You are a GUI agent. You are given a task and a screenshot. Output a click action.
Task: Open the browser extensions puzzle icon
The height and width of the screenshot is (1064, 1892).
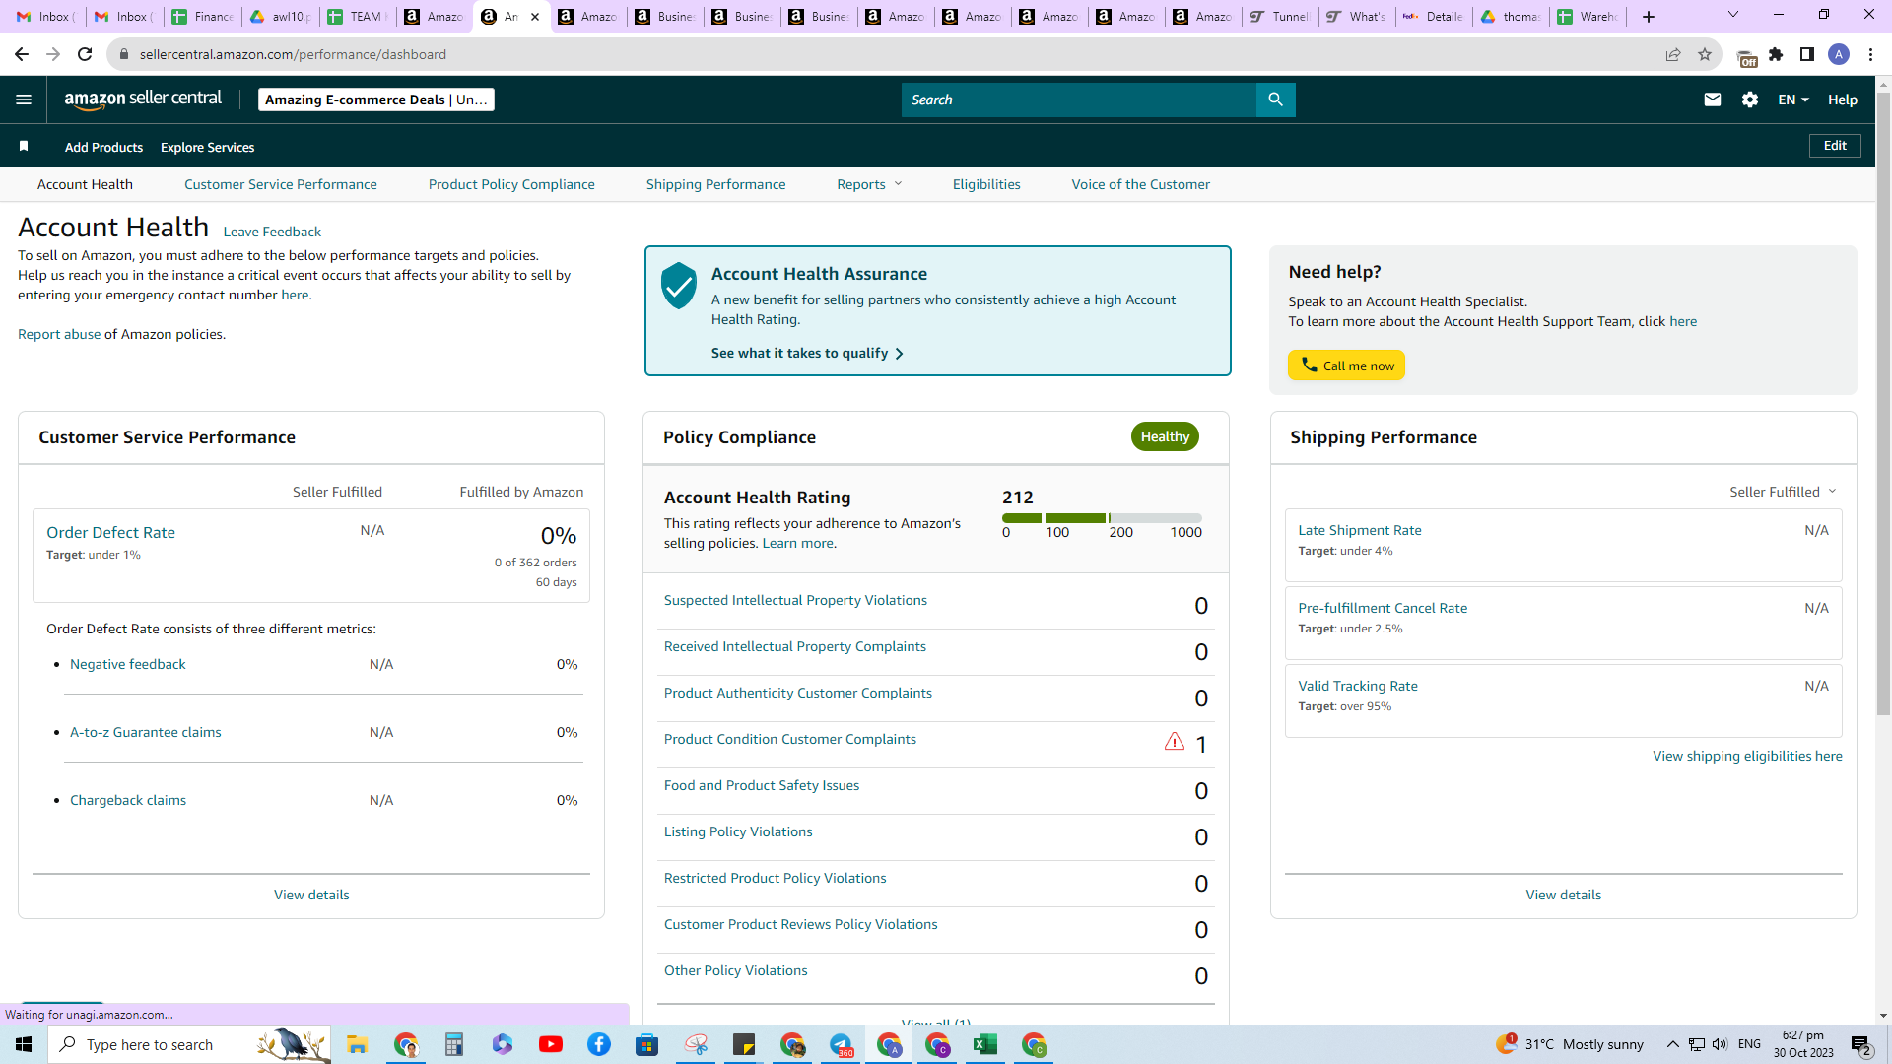tap(1776, 54)
